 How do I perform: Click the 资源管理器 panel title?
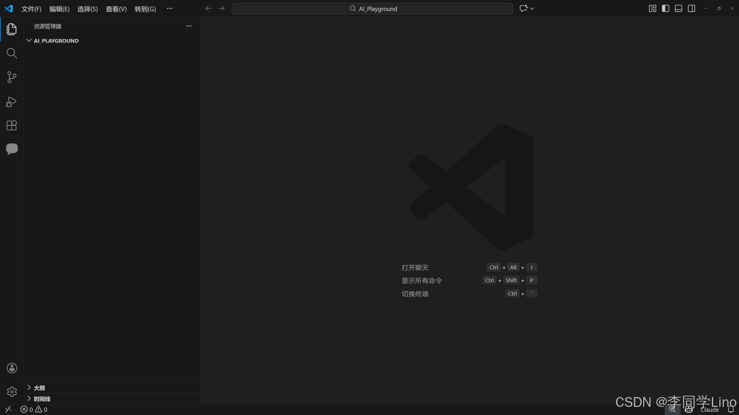(x=47, y=27)
